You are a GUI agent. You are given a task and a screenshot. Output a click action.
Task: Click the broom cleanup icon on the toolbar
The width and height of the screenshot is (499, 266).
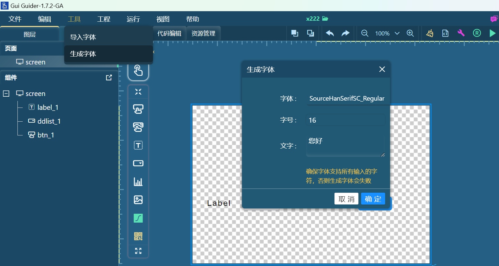click(430, 33)
